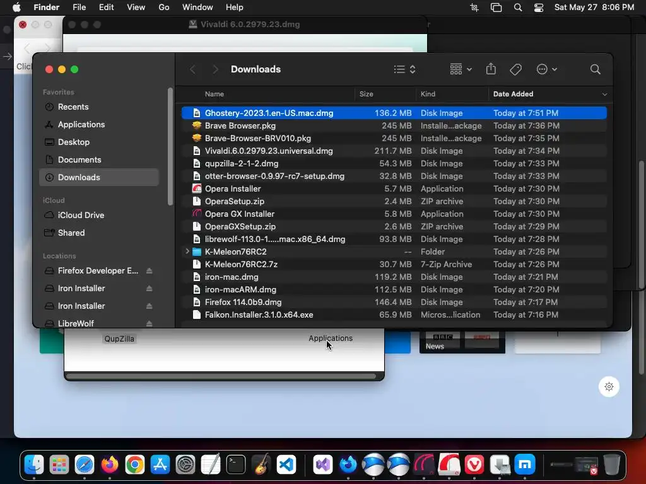Launch Safari from the Dock
This screenshot has width=646, height=484.
[85, 464]
